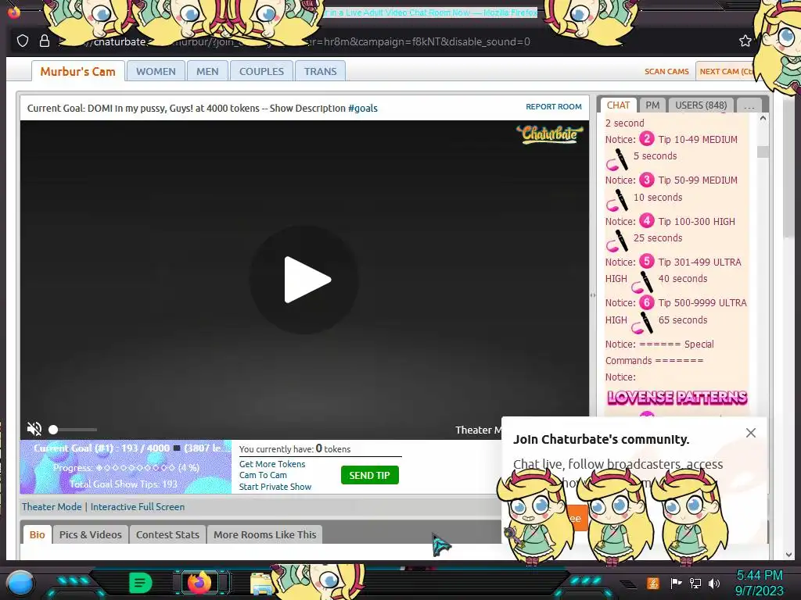Viewport: 801px width, 600px height.
Task: Switch to the MEN category tab
Action: click(207, 71)
